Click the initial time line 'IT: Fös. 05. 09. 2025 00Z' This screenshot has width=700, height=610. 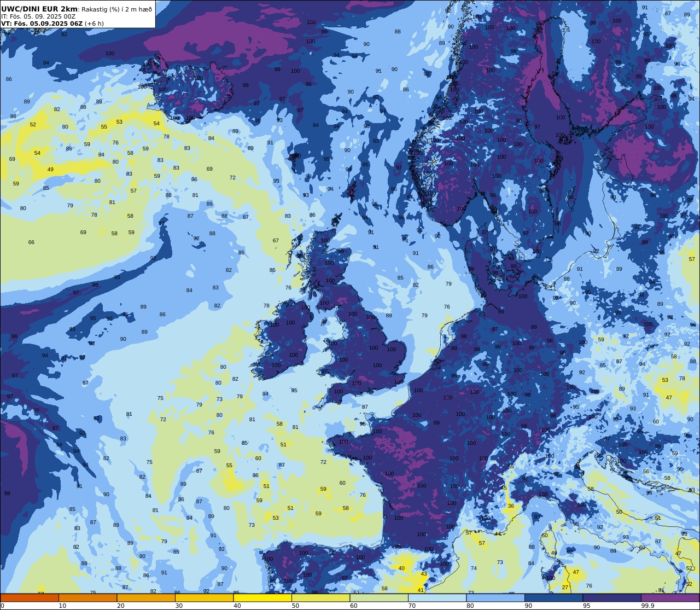(38, 16)
